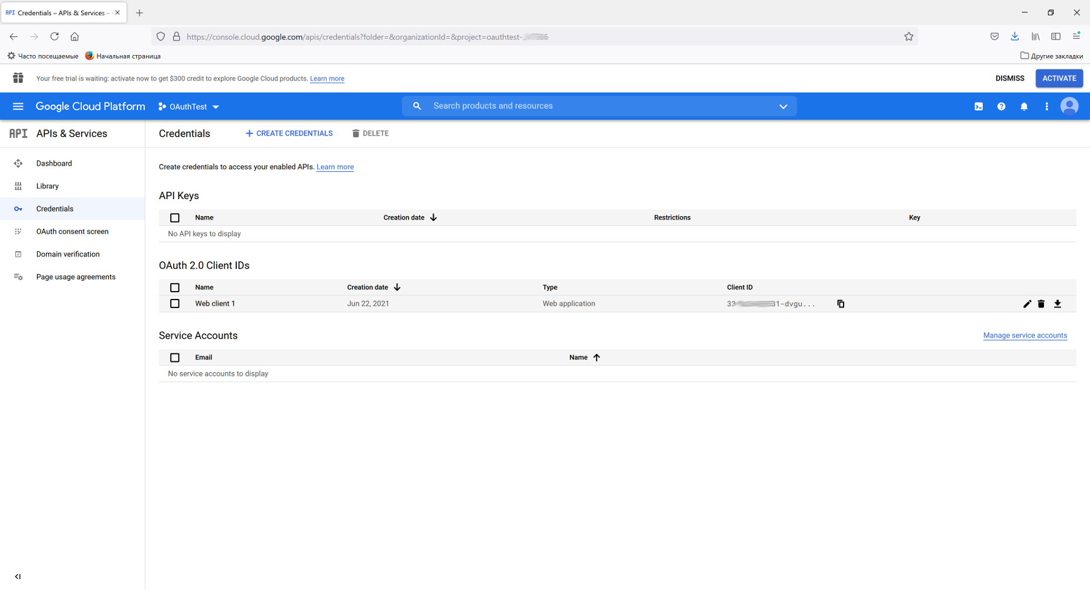
Task: Open the Library page in the sidebar
Action: pos(47,186)
